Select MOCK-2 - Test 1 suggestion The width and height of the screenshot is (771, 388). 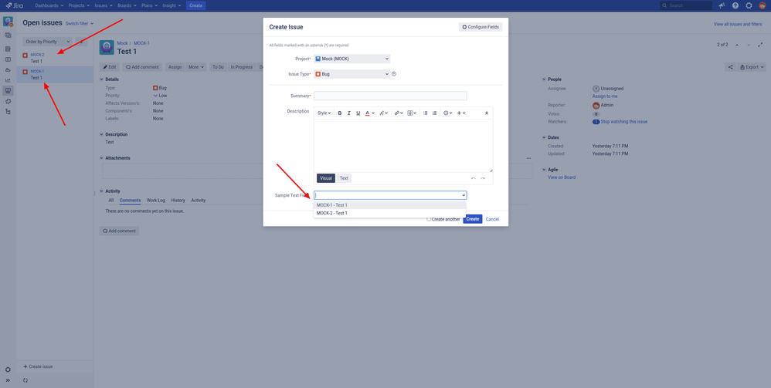[390, 213]
